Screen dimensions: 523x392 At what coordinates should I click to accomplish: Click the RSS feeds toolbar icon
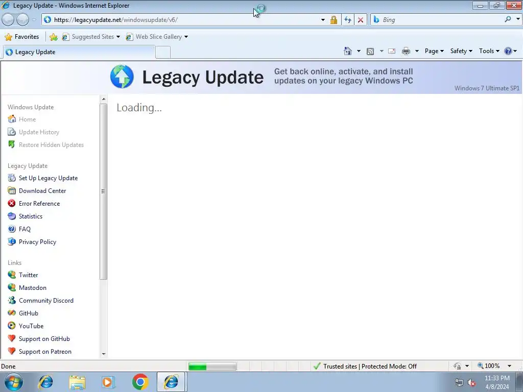[370, 51]
